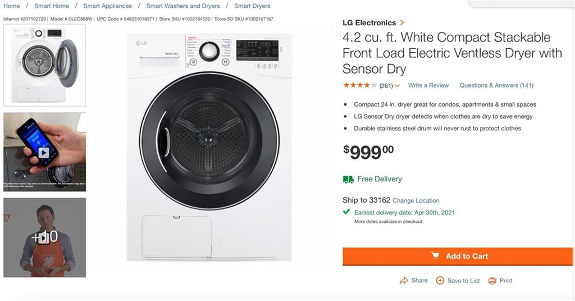The height and width of the screenshot is (301, 575).
Task: Open Write a Review link
Action: pos(428,85)
